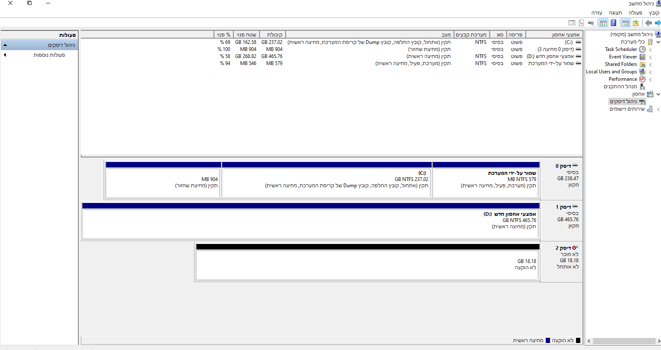Select the (D:) 465.76 GB partition block
661x350 pixels.
tap(311, 221)
